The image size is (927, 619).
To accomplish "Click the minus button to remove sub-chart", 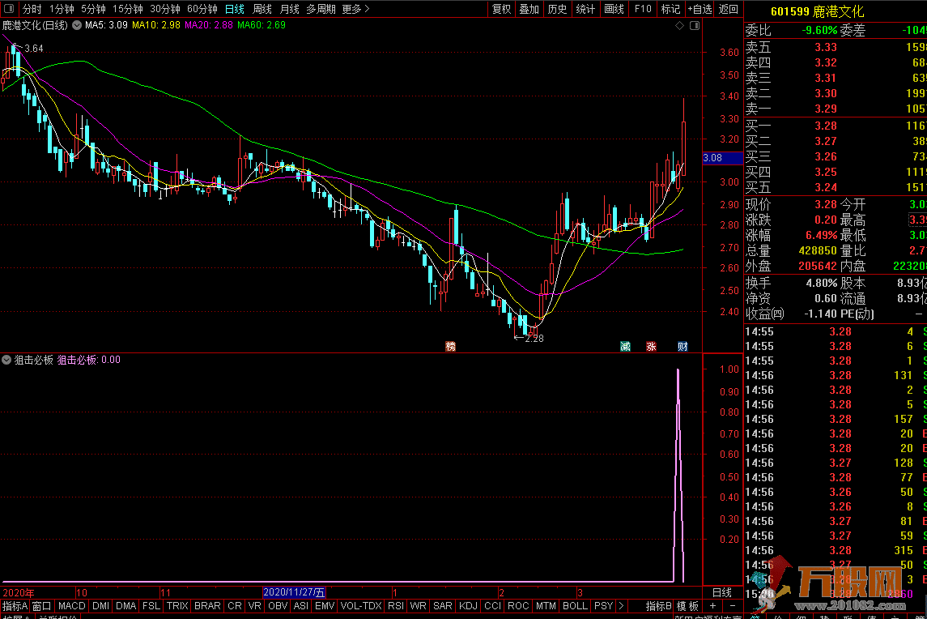I will [733, 606].
